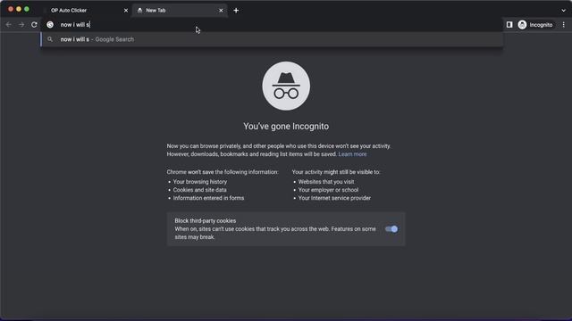Screen dimensions: 572x321
Task: Switch to the OP Auto Clicker tab
Action: coord(86,11)
